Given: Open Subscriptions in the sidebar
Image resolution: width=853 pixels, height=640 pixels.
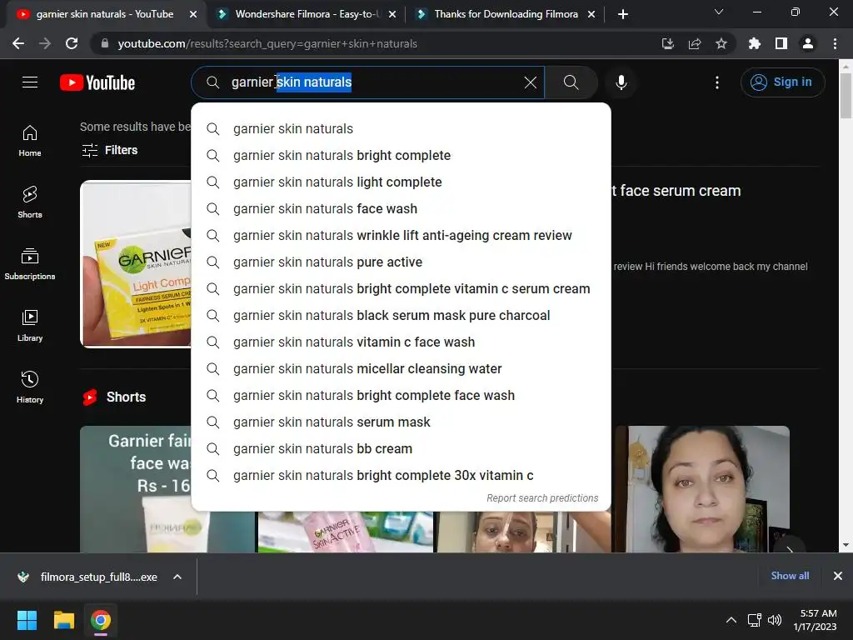Looking at the screenshot, I should pos(30,264).
